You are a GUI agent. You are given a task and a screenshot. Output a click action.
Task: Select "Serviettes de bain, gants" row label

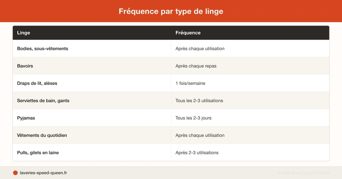pos(43,100)
